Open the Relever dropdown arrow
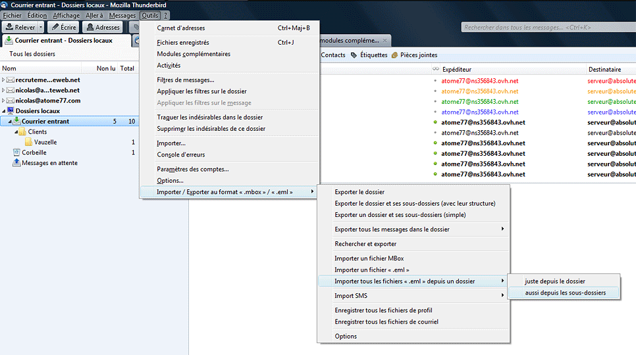This screenshot has height=355, width=636. pyautogui.click(x=41, y=27)
